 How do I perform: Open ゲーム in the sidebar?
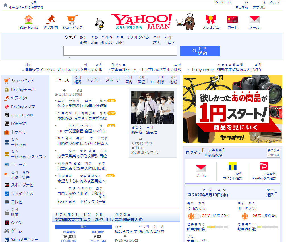[x=16, y=231]
